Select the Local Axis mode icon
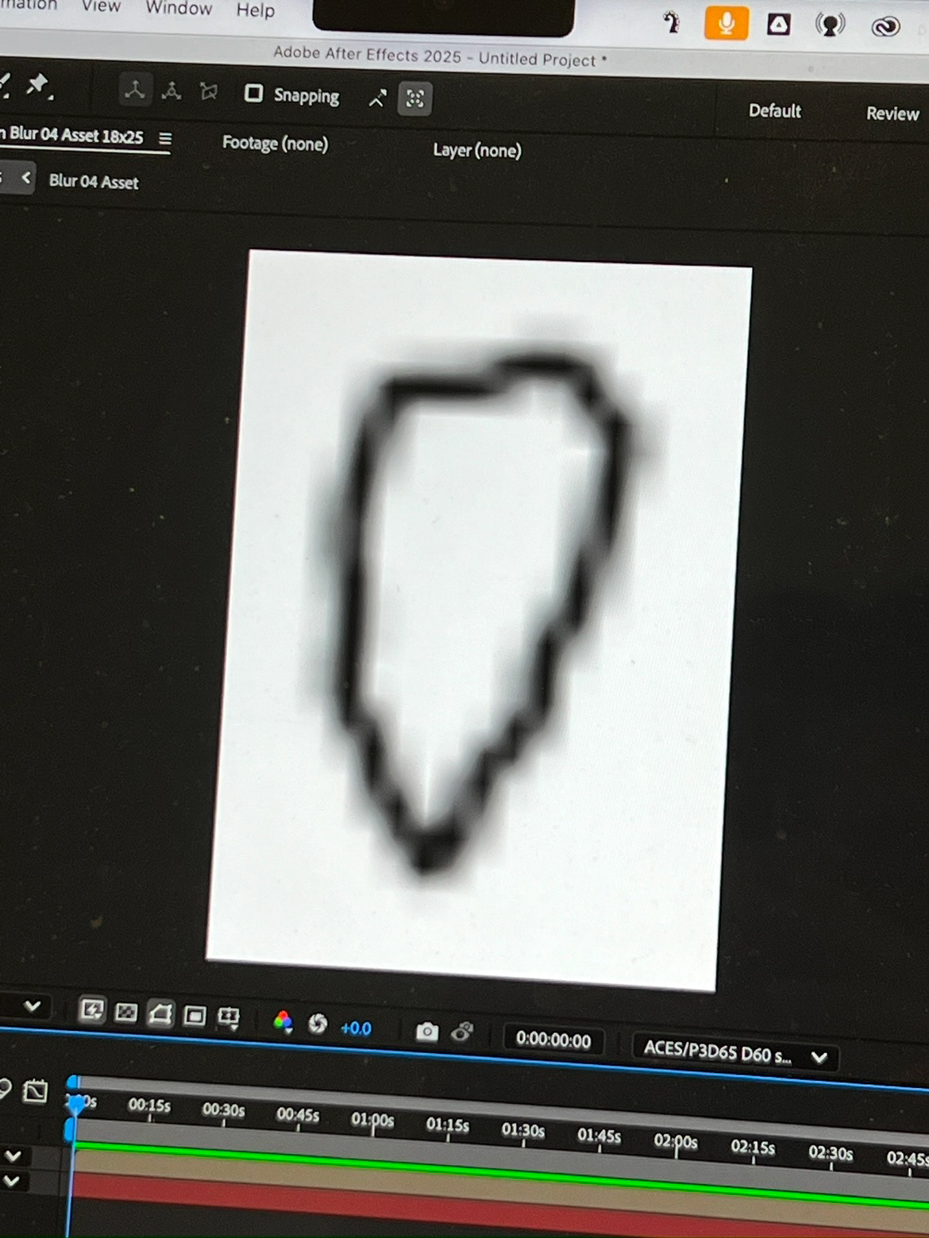The image size is (929, 1238). click(135, 90)
